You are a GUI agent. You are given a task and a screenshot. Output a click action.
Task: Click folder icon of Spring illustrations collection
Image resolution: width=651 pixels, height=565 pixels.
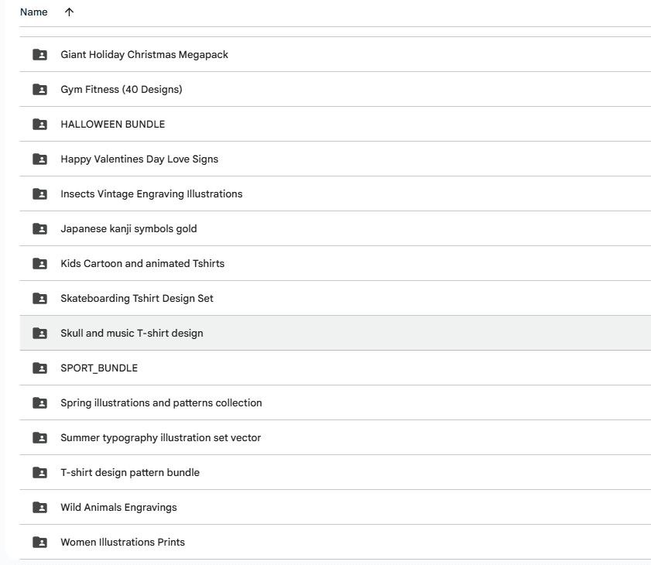39,403
